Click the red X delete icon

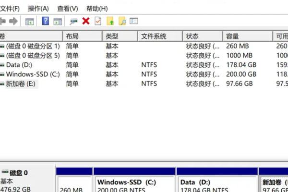(86, 21)
